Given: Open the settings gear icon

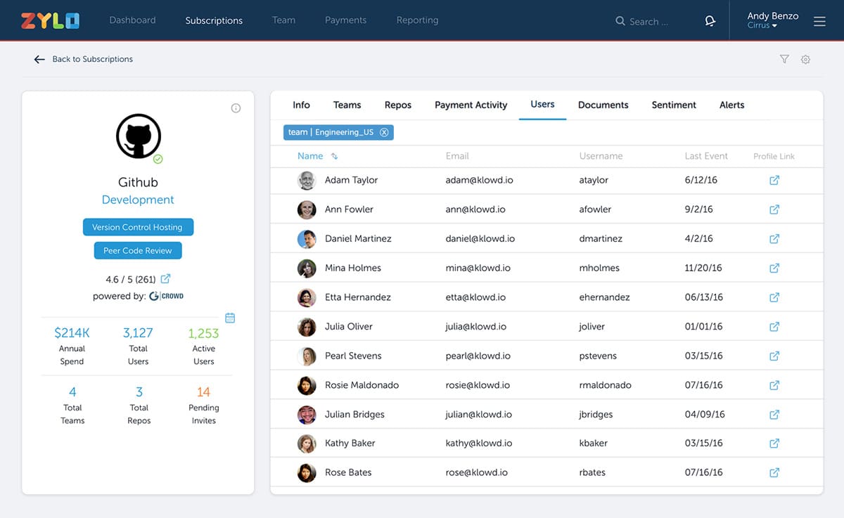Looking at the screenshot, I should coord(805,60).
